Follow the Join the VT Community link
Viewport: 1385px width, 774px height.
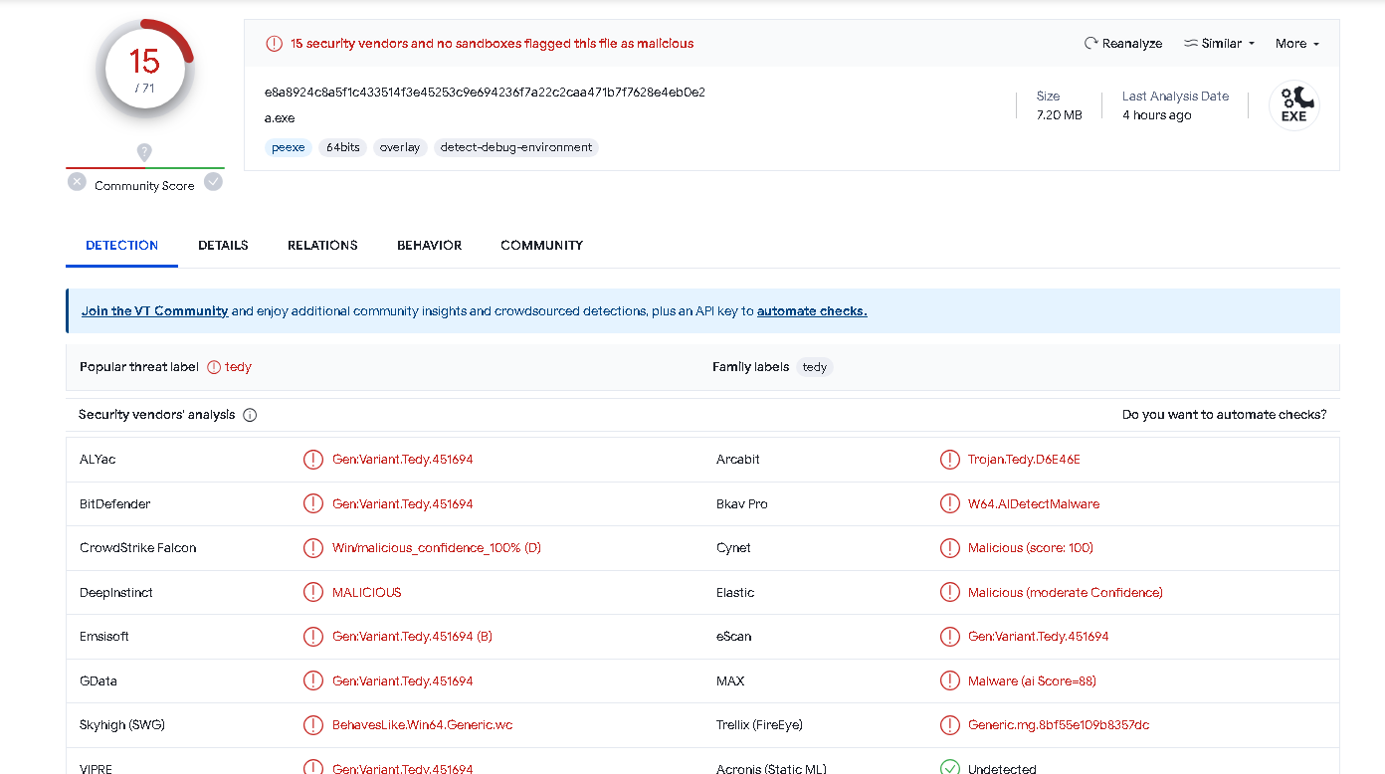(x=155, y=311)
